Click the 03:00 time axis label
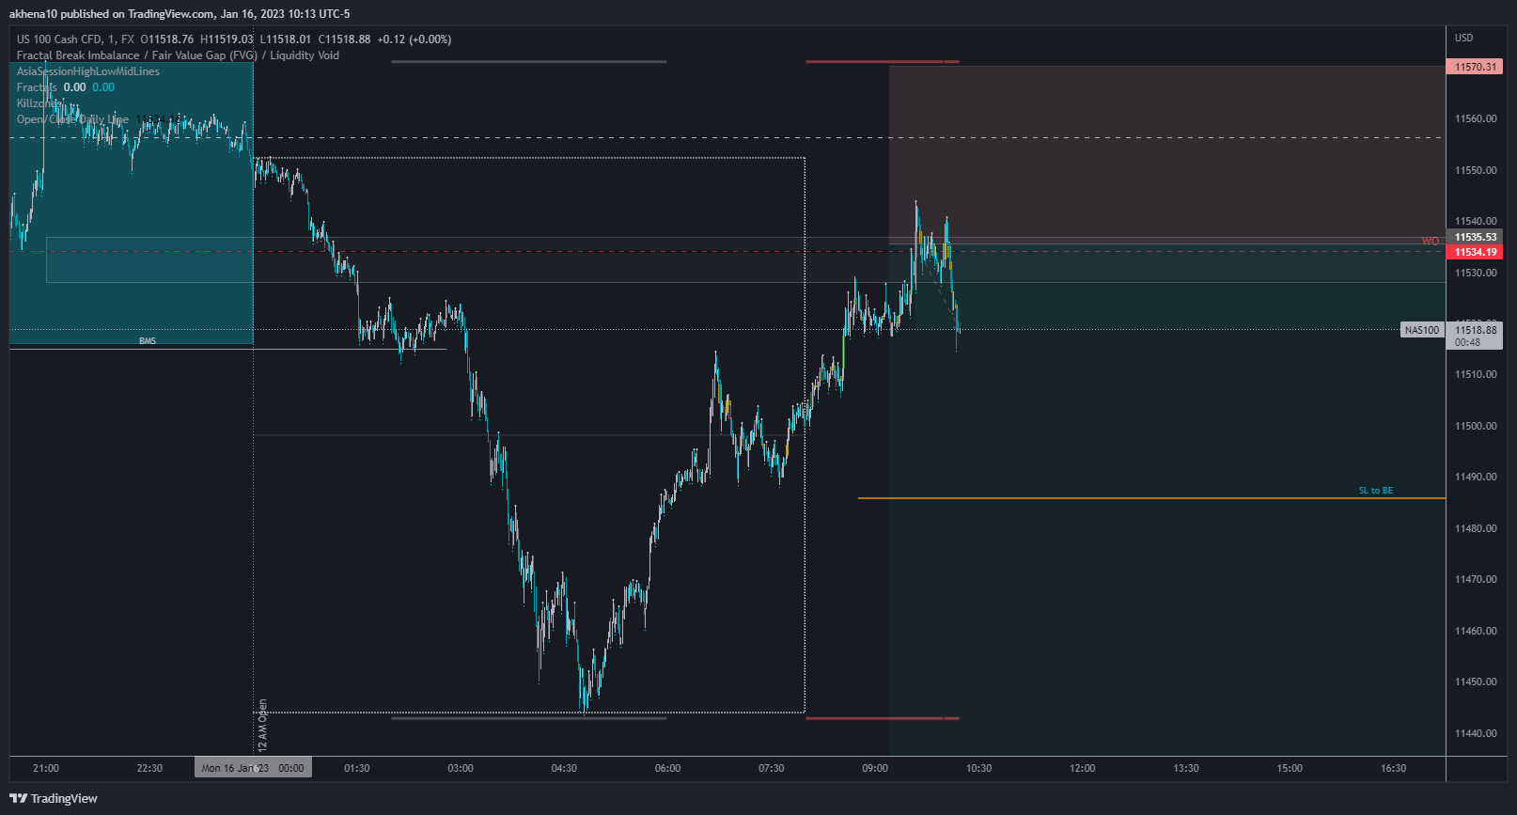1517x815 pixels. [461, 768]
